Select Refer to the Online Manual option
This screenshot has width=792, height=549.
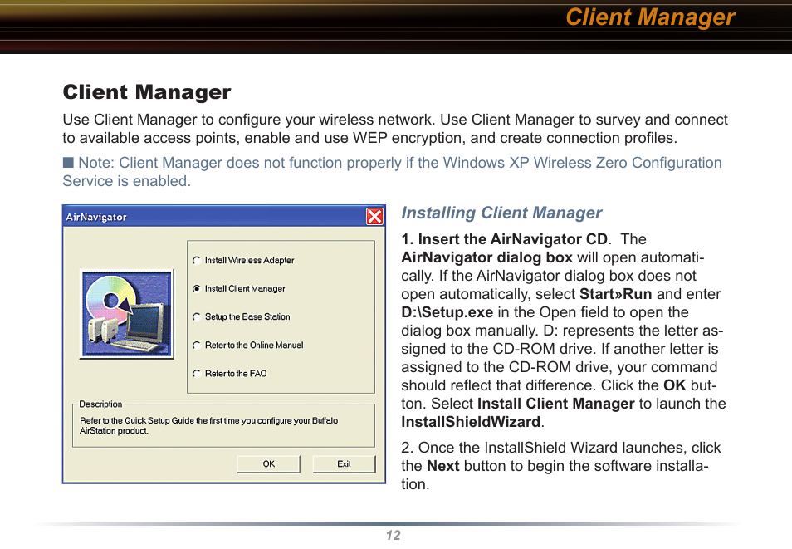coord(248,346)
